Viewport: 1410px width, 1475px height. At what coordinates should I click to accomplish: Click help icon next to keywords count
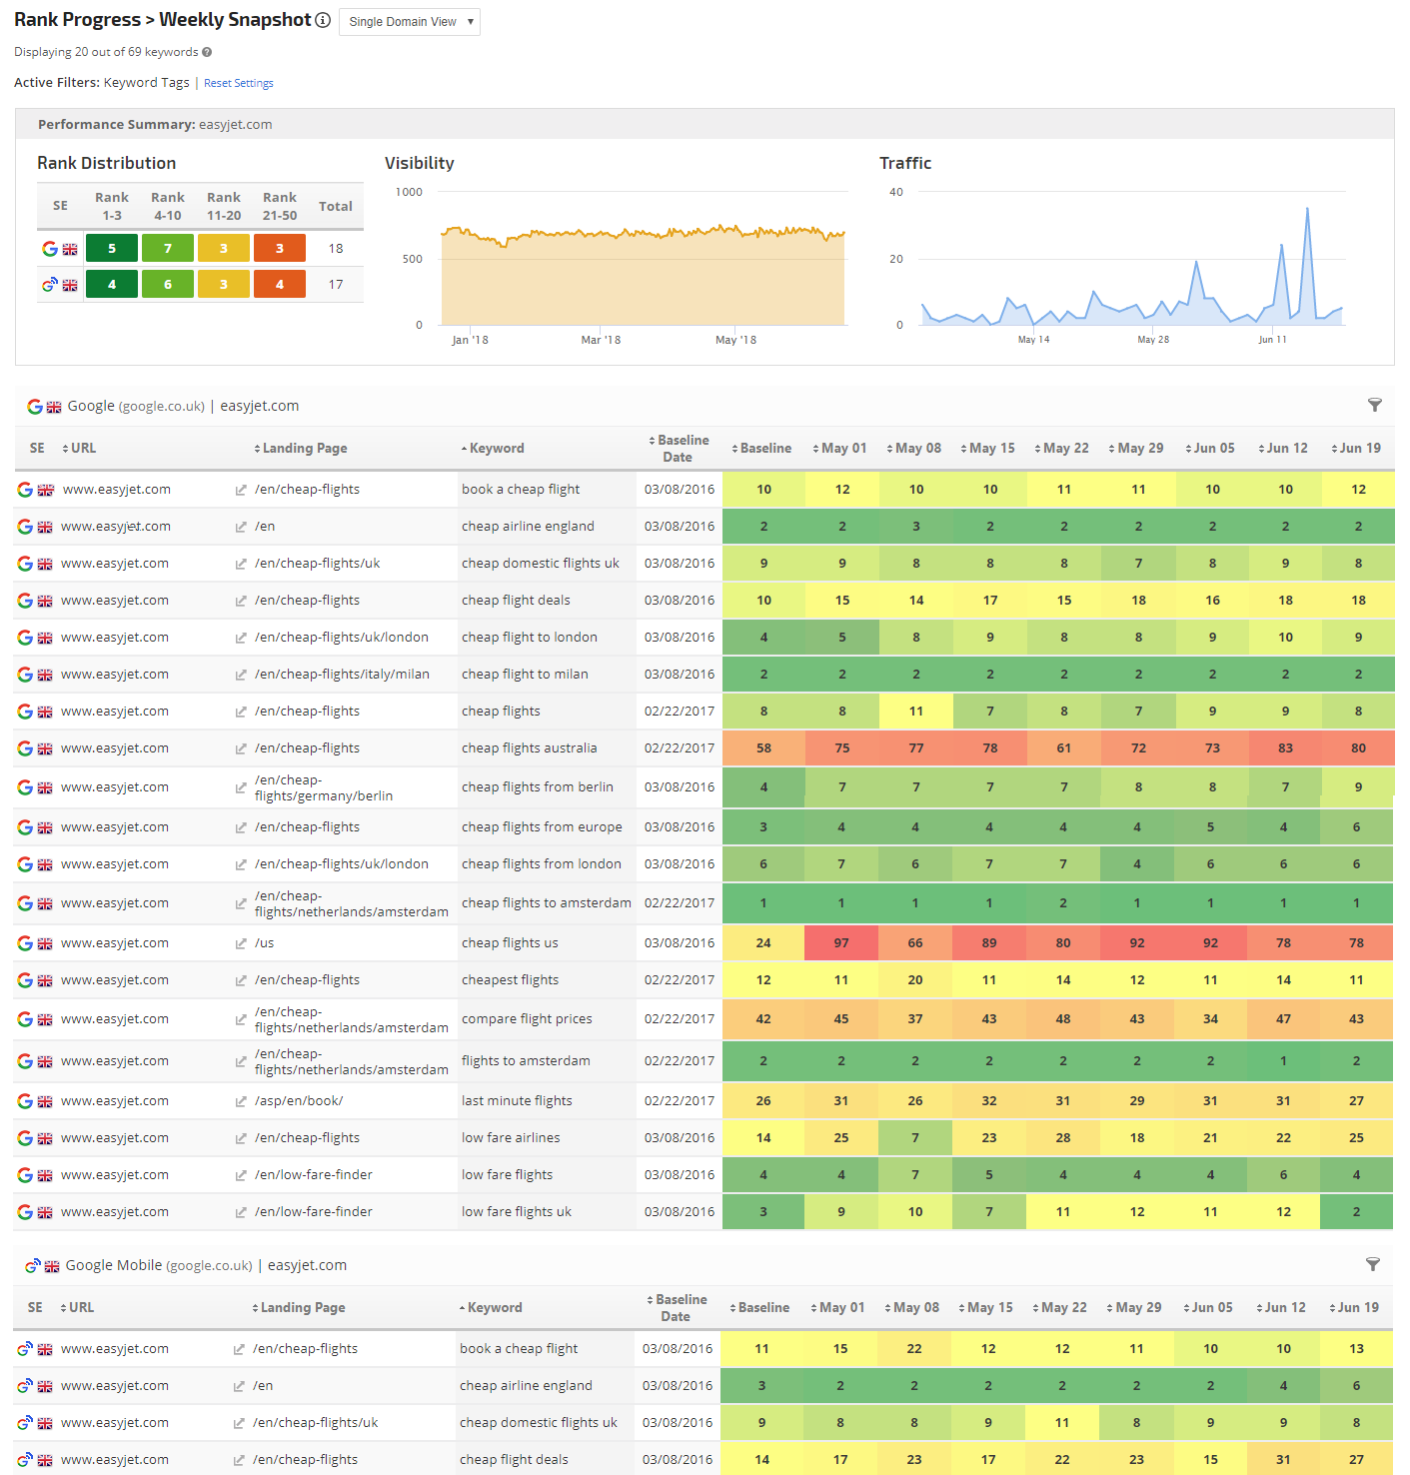pyautogui.click(x=207, y=52)
